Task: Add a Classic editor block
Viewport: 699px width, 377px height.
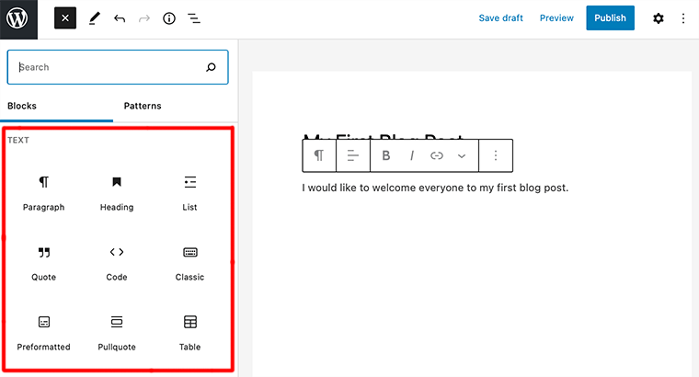Action: pos(190,262)
